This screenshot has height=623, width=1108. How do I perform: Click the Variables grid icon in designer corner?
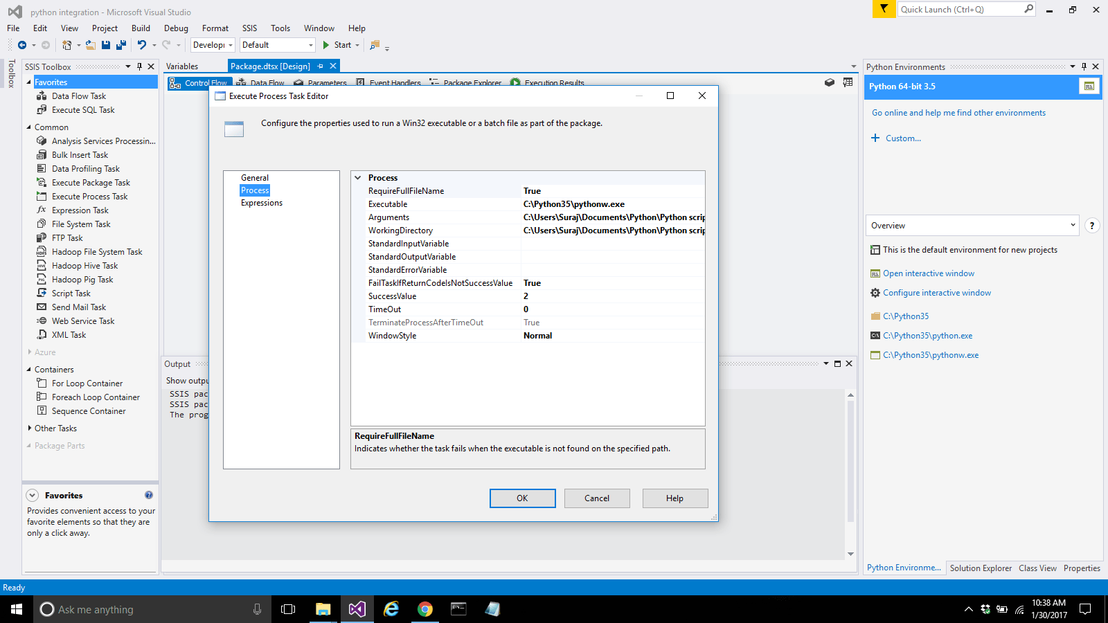[x=848, y=82]
